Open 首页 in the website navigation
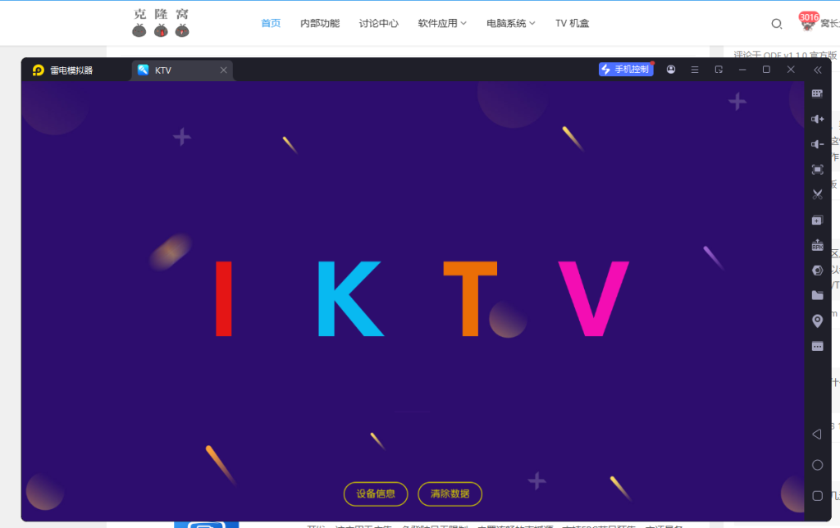Image resolution: width=840 pixels, height=528 pixels. tap(271, 23)
